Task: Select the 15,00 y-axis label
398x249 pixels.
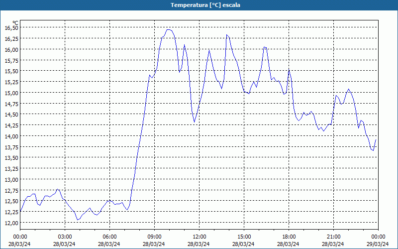Action: tap(11, 93)
